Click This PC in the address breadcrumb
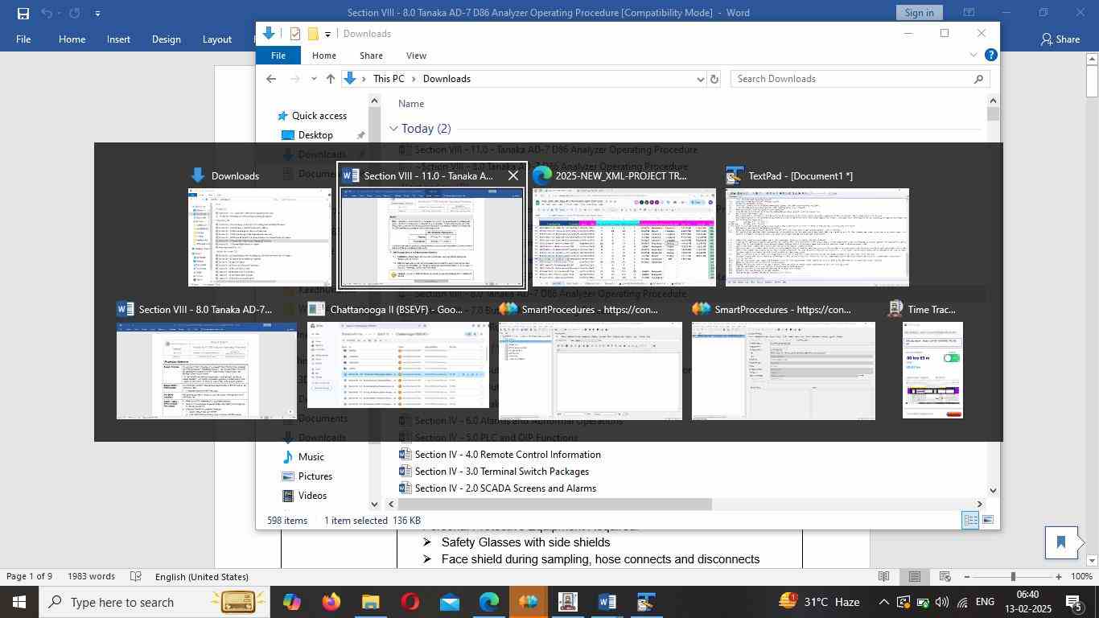 coord(389,79)
